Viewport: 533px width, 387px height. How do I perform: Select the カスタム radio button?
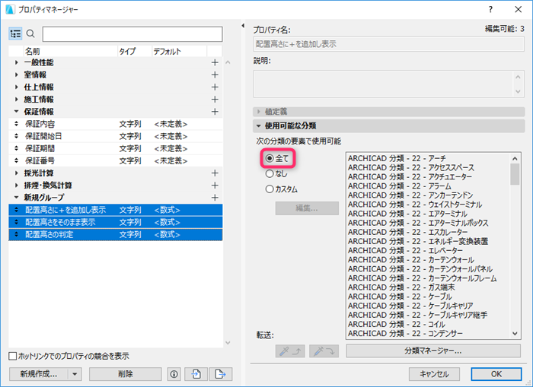click(270, 189)
